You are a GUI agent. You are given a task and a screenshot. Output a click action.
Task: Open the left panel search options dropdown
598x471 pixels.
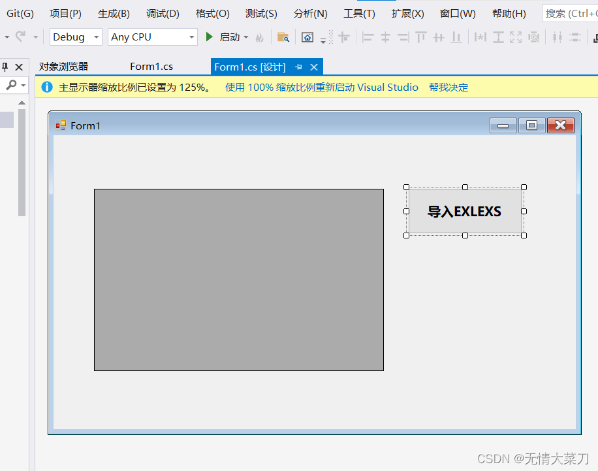pyautogui.click(x=24, y=85)
